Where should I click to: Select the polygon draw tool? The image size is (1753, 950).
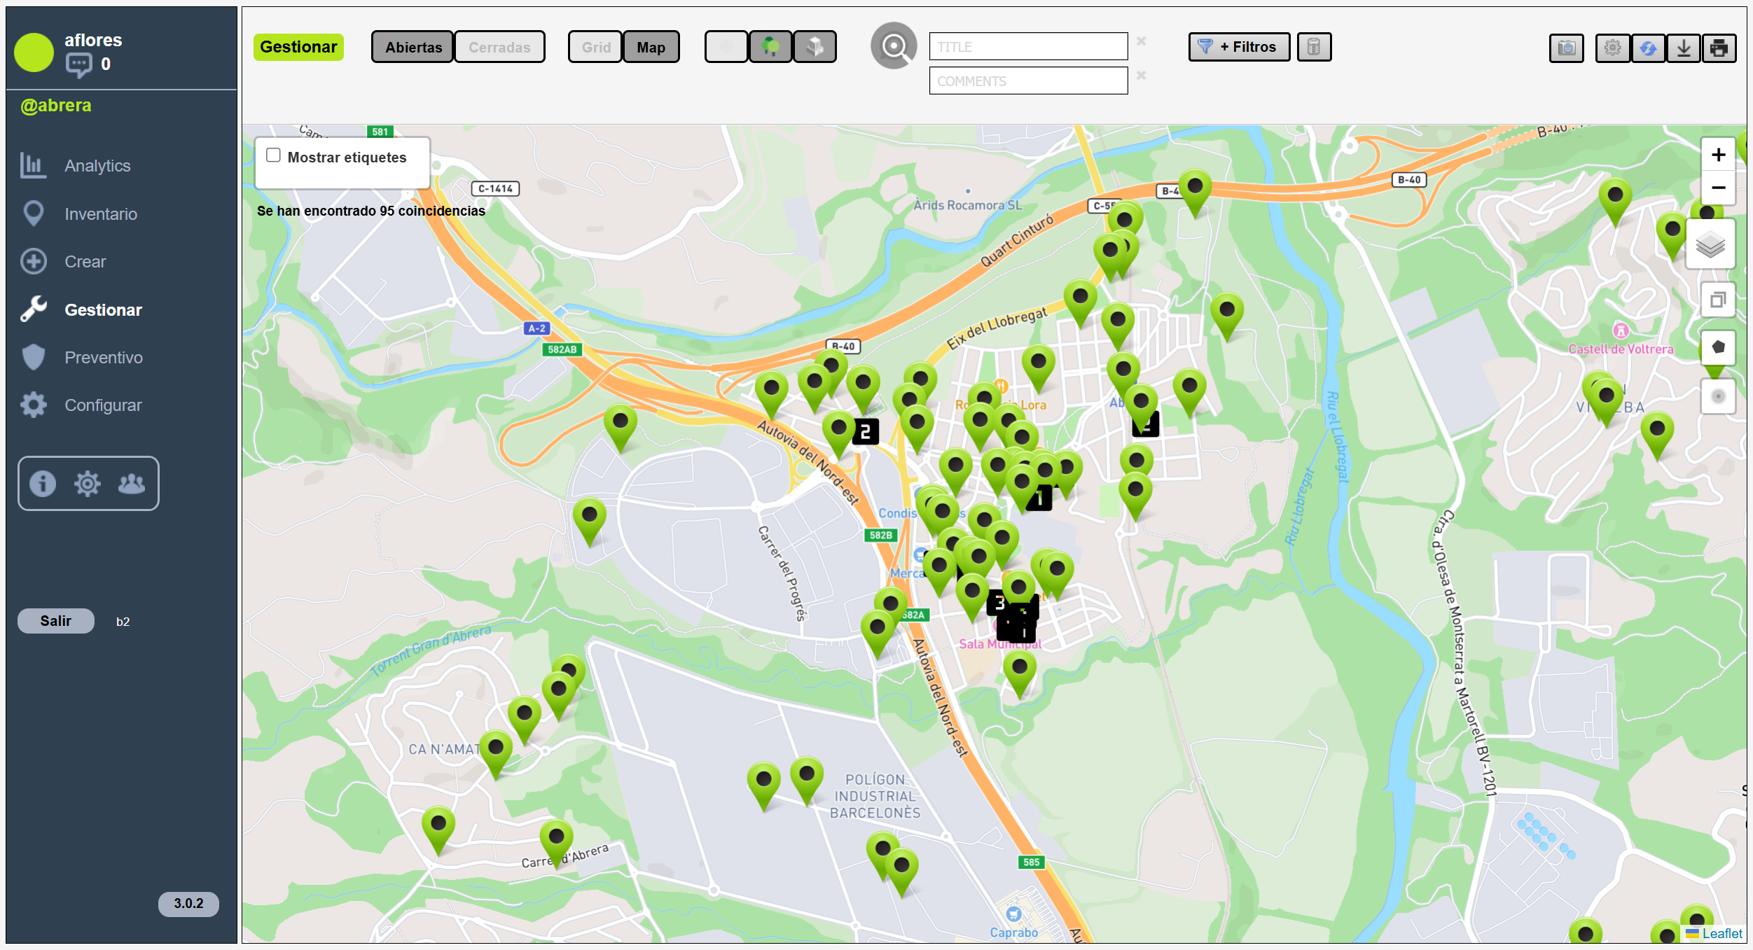1717,347
